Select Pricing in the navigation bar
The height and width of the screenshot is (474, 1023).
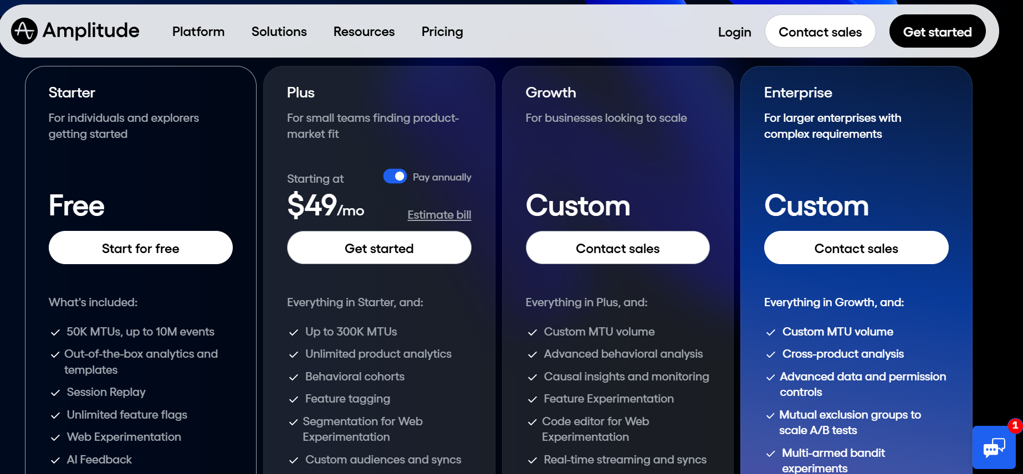[442, 32]
